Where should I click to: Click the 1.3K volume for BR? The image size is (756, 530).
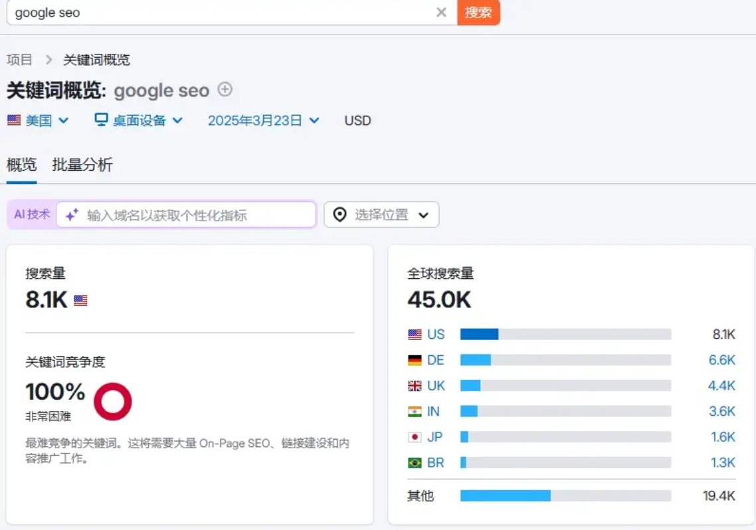723,462
